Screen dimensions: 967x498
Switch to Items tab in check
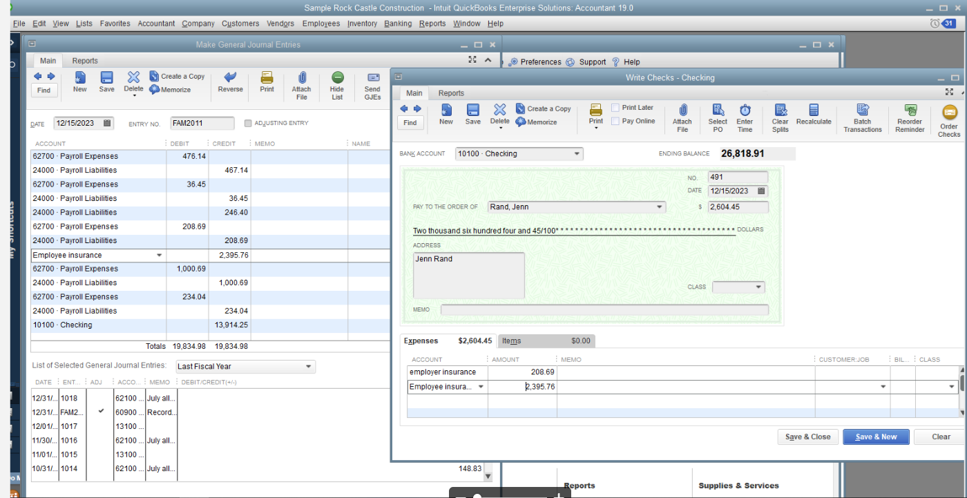point(512,341)
